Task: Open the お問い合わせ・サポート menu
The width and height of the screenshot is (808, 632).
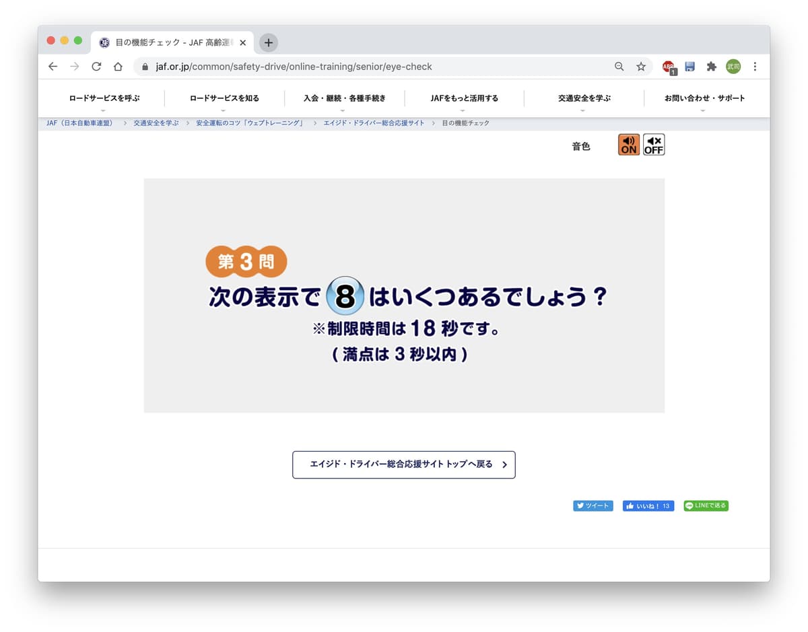Action: click(704, 98)
